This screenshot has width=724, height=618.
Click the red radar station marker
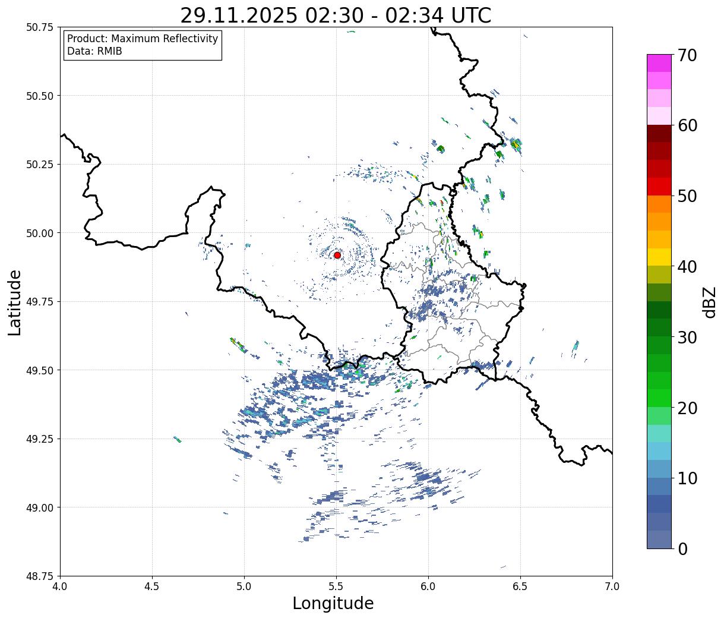337,255
